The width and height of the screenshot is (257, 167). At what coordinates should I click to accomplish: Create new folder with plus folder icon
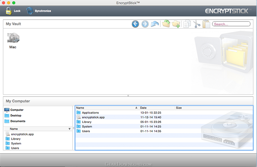(x=176, y=24)
